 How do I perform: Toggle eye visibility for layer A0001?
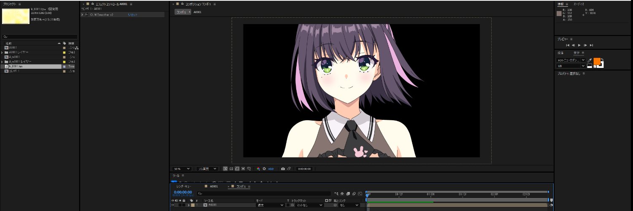point(173,205)
